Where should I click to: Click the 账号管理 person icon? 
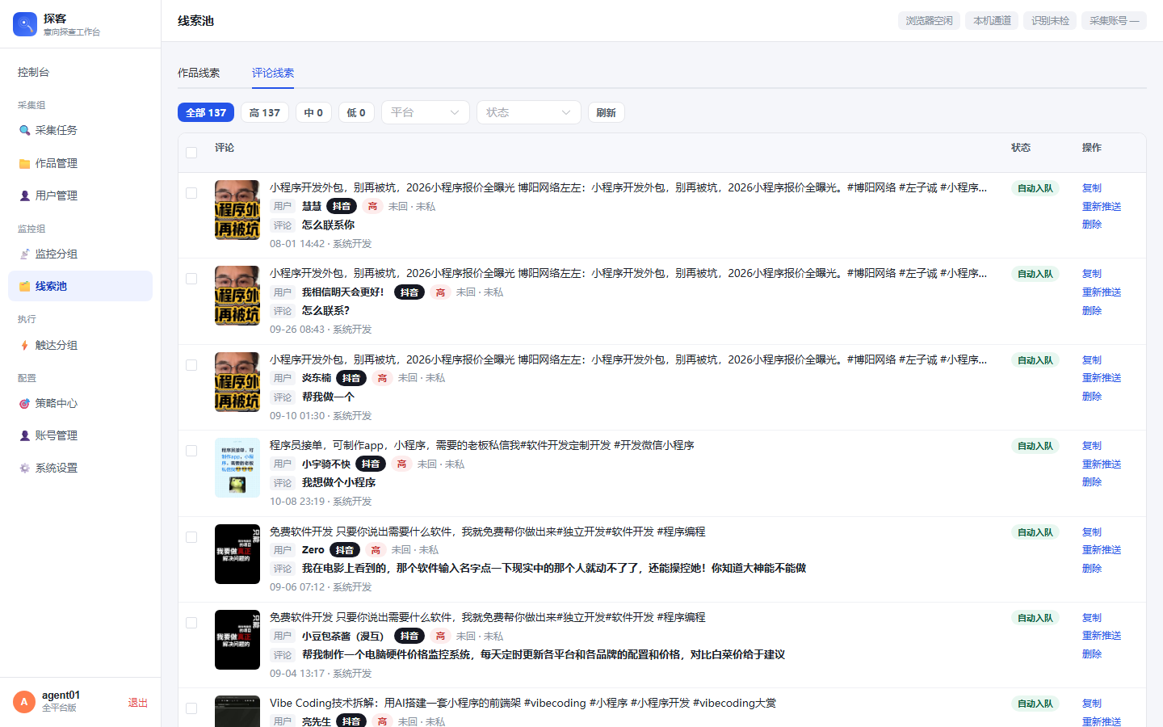click(x=24, y=435)
